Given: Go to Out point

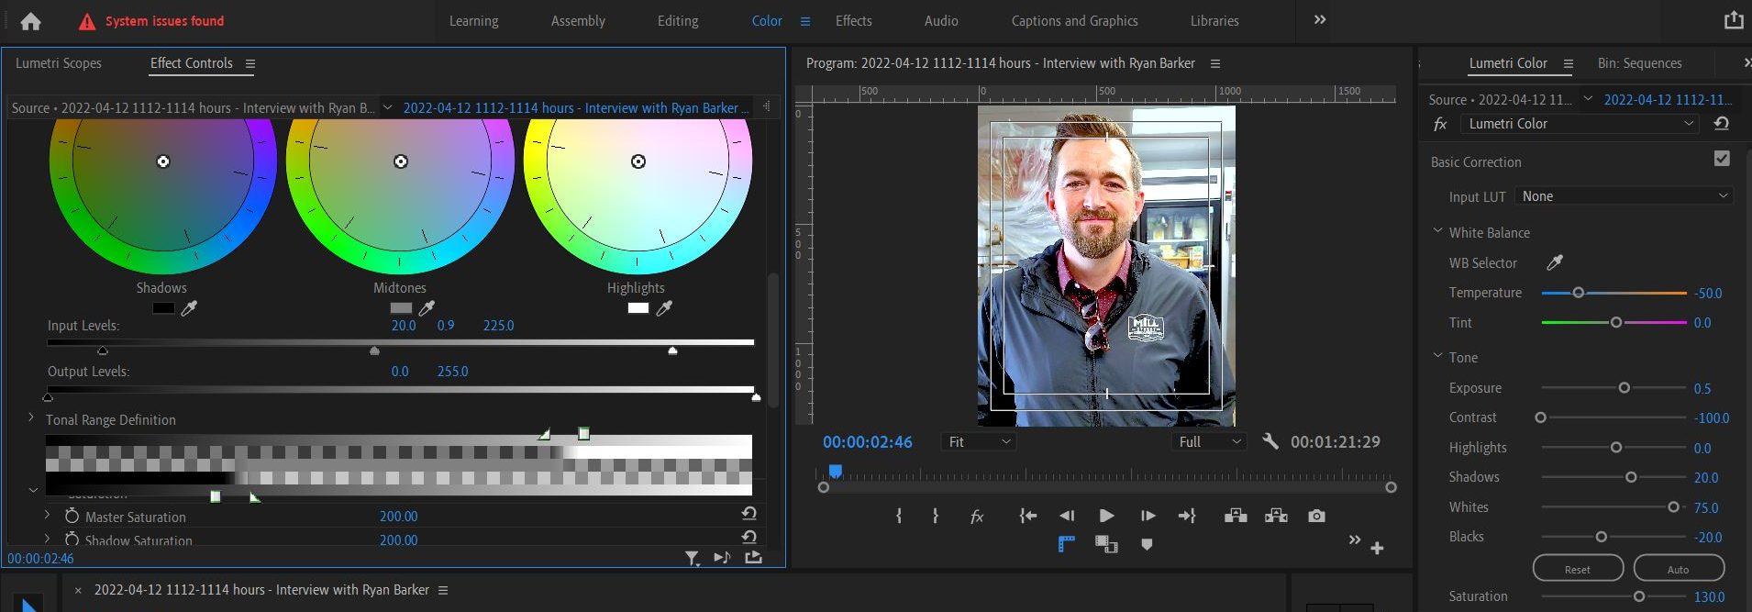Looking at the screenshot, I should point(1187,517).
